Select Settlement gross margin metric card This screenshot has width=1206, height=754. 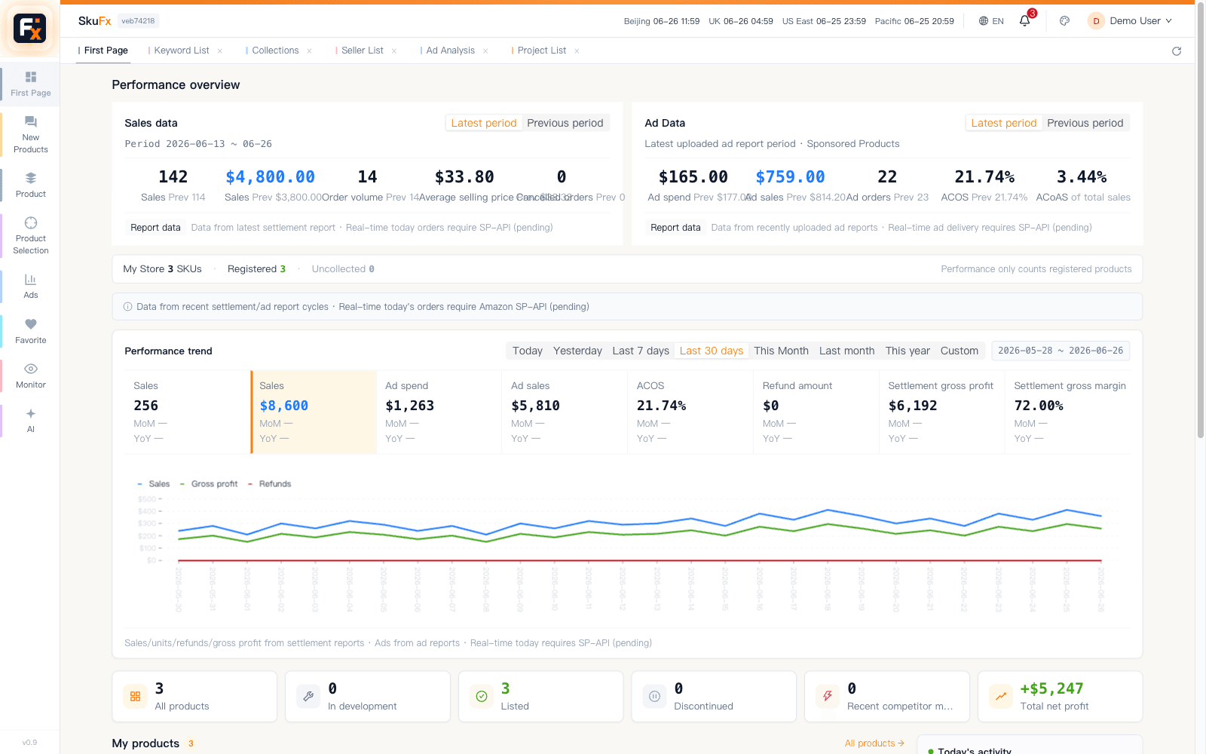[x=1067, y=412]
